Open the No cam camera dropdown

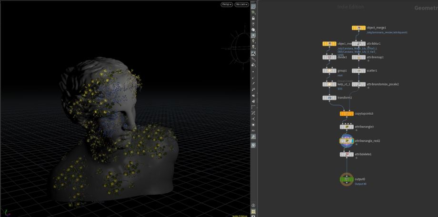click(x=242, y=4)
